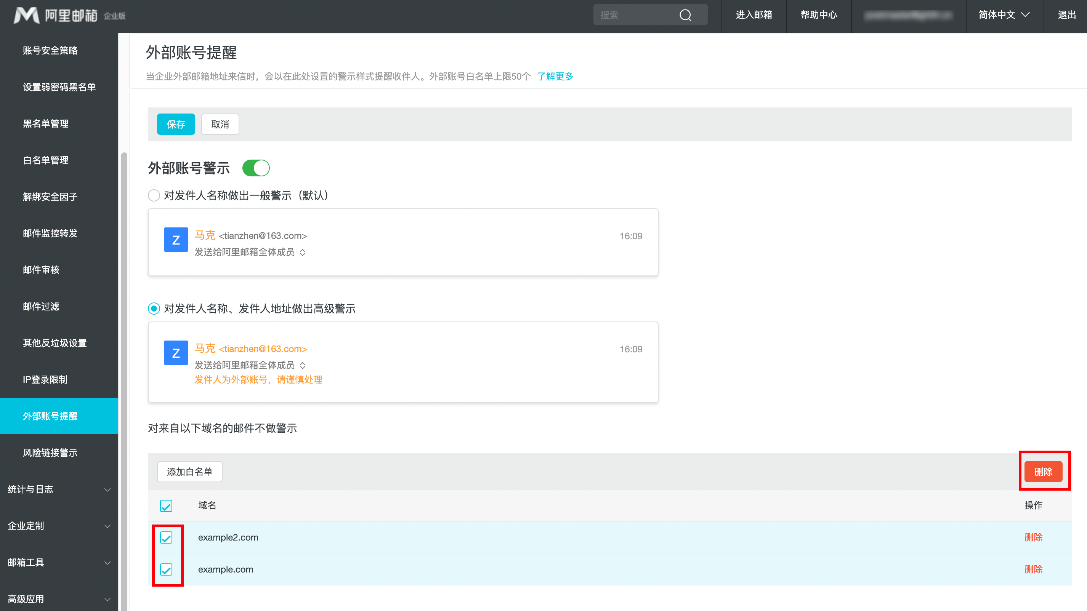Viewport: 1087px width, 611px height.
Task: Click the Alibaba Mail logo
Action: [x=55, y=16]
